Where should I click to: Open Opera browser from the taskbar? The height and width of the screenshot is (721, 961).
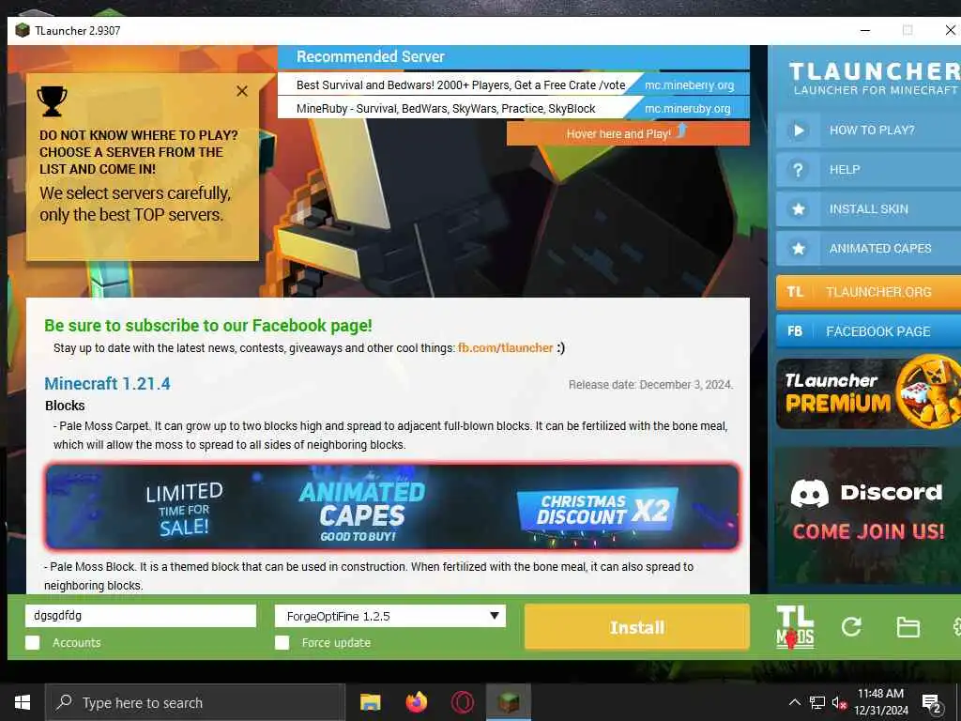tap(462, 702)
